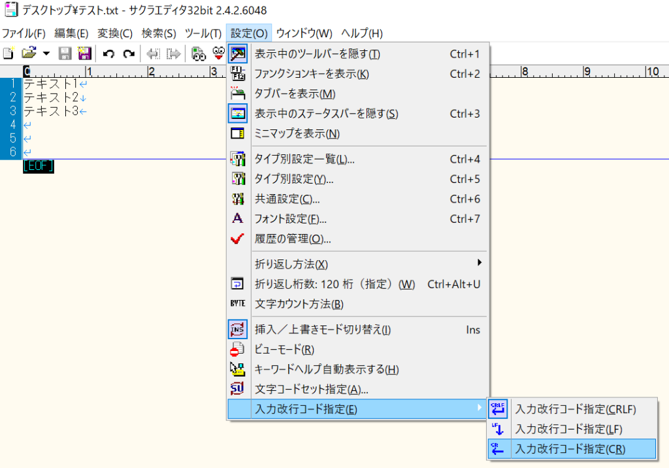Click line number 4 in the gutter
This screenshot has width=669, height=468.
click(x=12, y=124)
